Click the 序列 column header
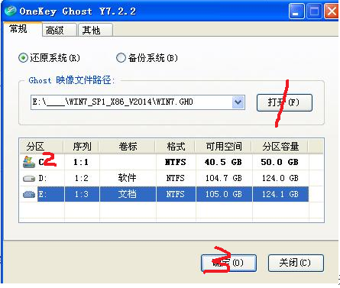This screenshot has height=288, width=340. tap(82, 147)
